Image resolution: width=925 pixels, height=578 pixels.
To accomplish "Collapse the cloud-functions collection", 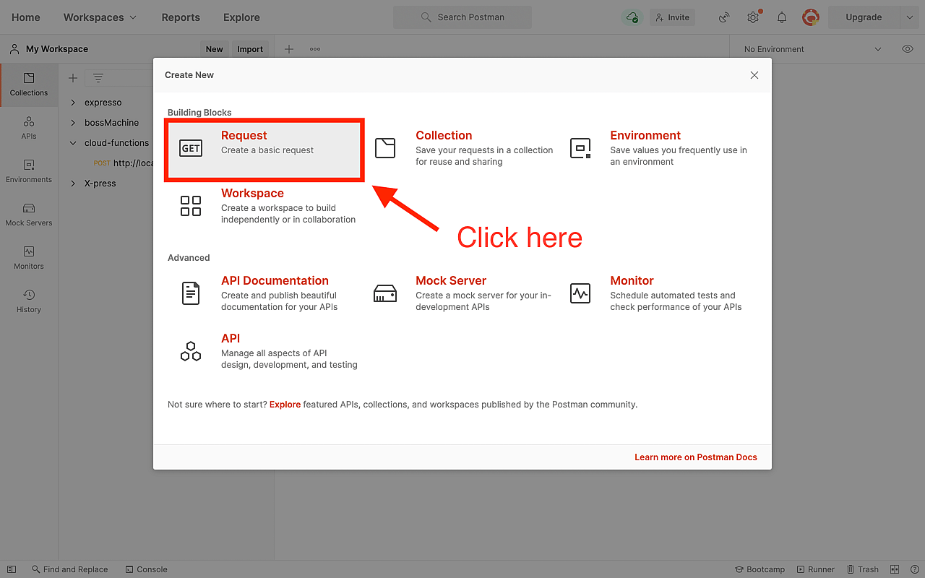I will click(x=73, y=143).
